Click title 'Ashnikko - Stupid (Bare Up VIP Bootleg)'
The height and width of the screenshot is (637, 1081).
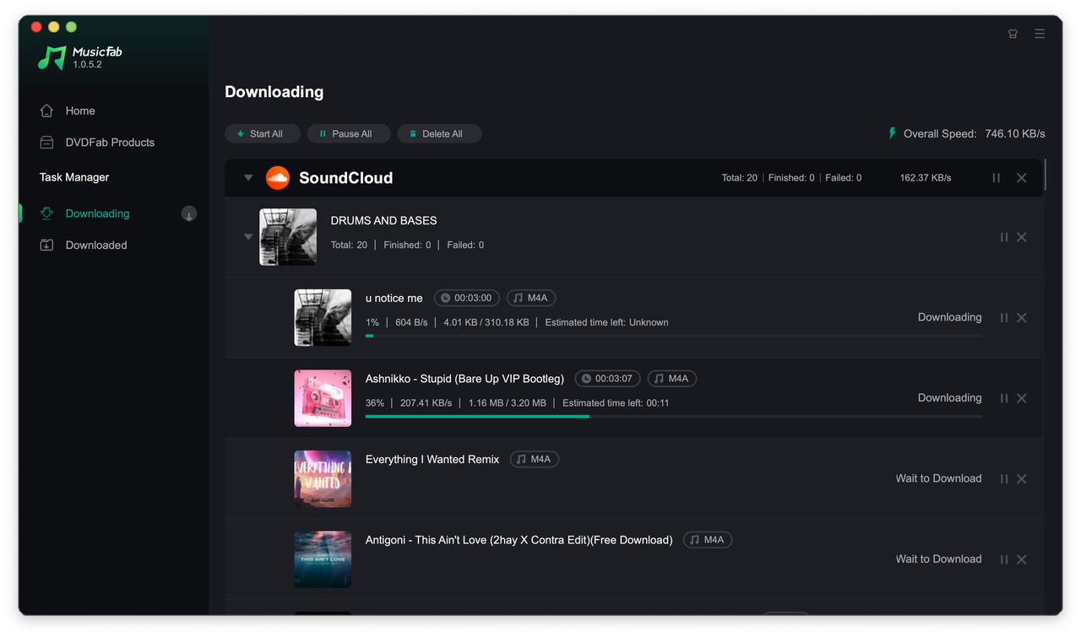click(464, 379)
